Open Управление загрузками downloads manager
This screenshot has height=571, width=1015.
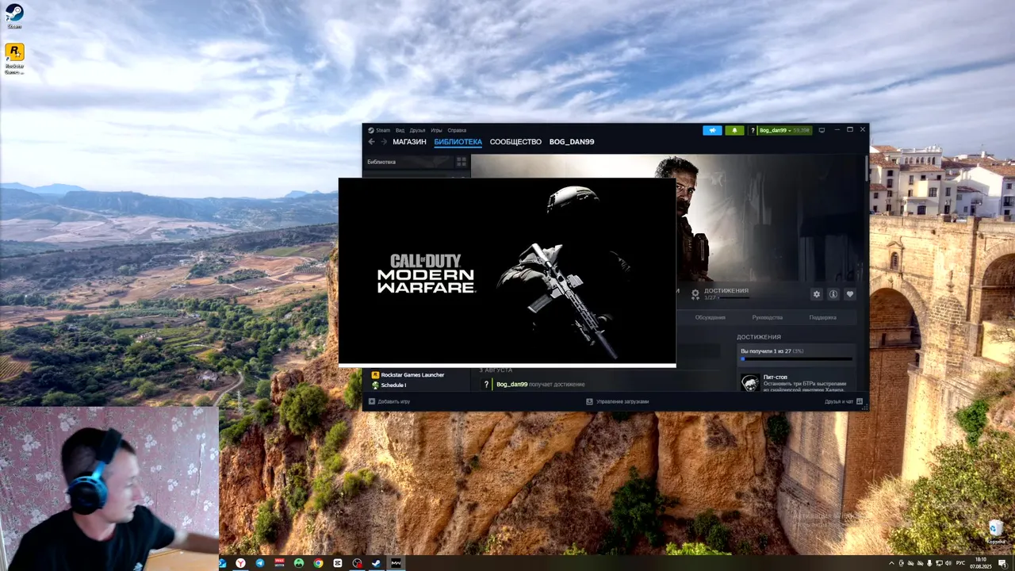tap(617, 401)
